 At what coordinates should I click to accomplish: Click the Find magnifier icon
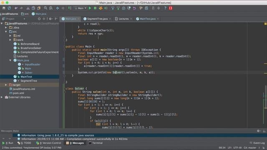click(x=45, y=8)
